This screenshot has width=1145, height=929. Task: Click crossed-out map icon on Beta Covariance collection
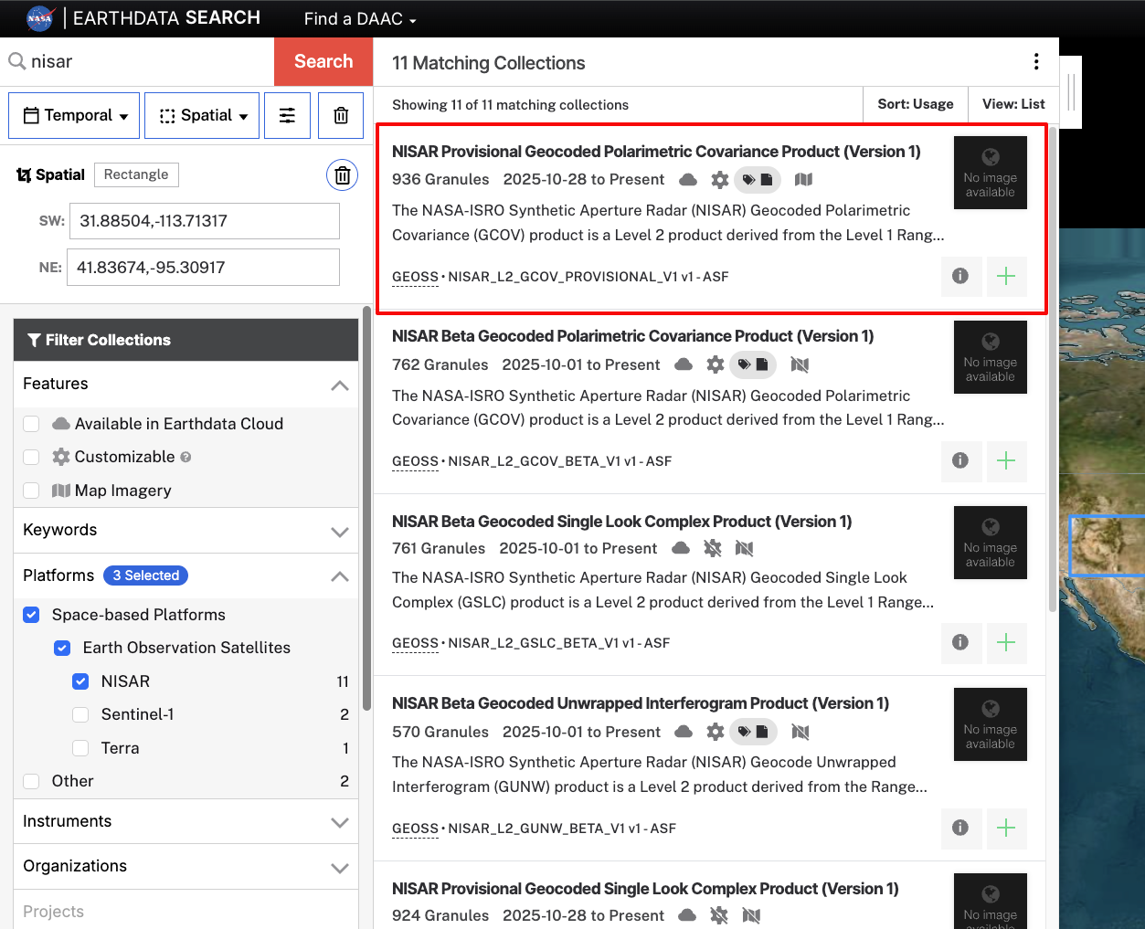pyautogui.click(x=800, y=364)
